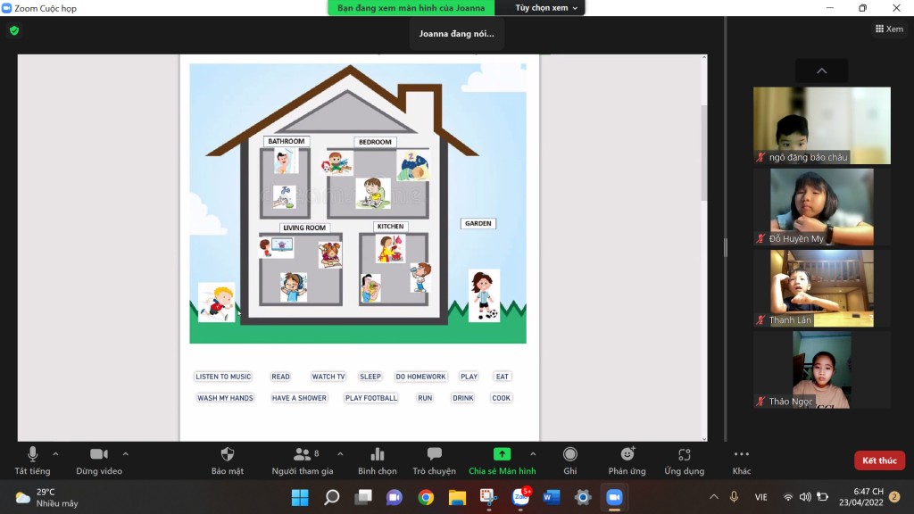Open the Khác more options menu
This screenshot has width=914, height=514.
click(x=741, y=454)
